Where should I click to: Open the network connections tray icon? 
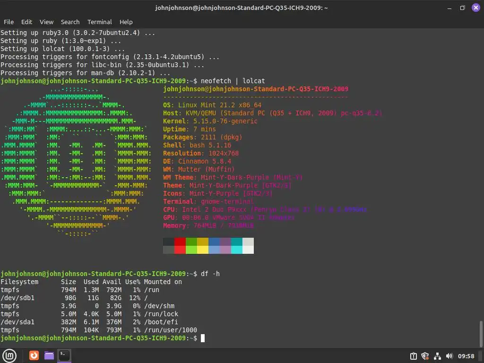tap(437, 356)
